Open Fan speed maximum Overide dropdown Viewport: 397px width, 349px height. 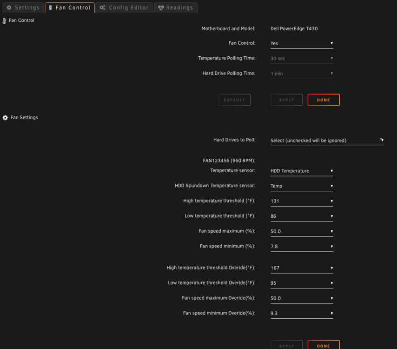302,298
